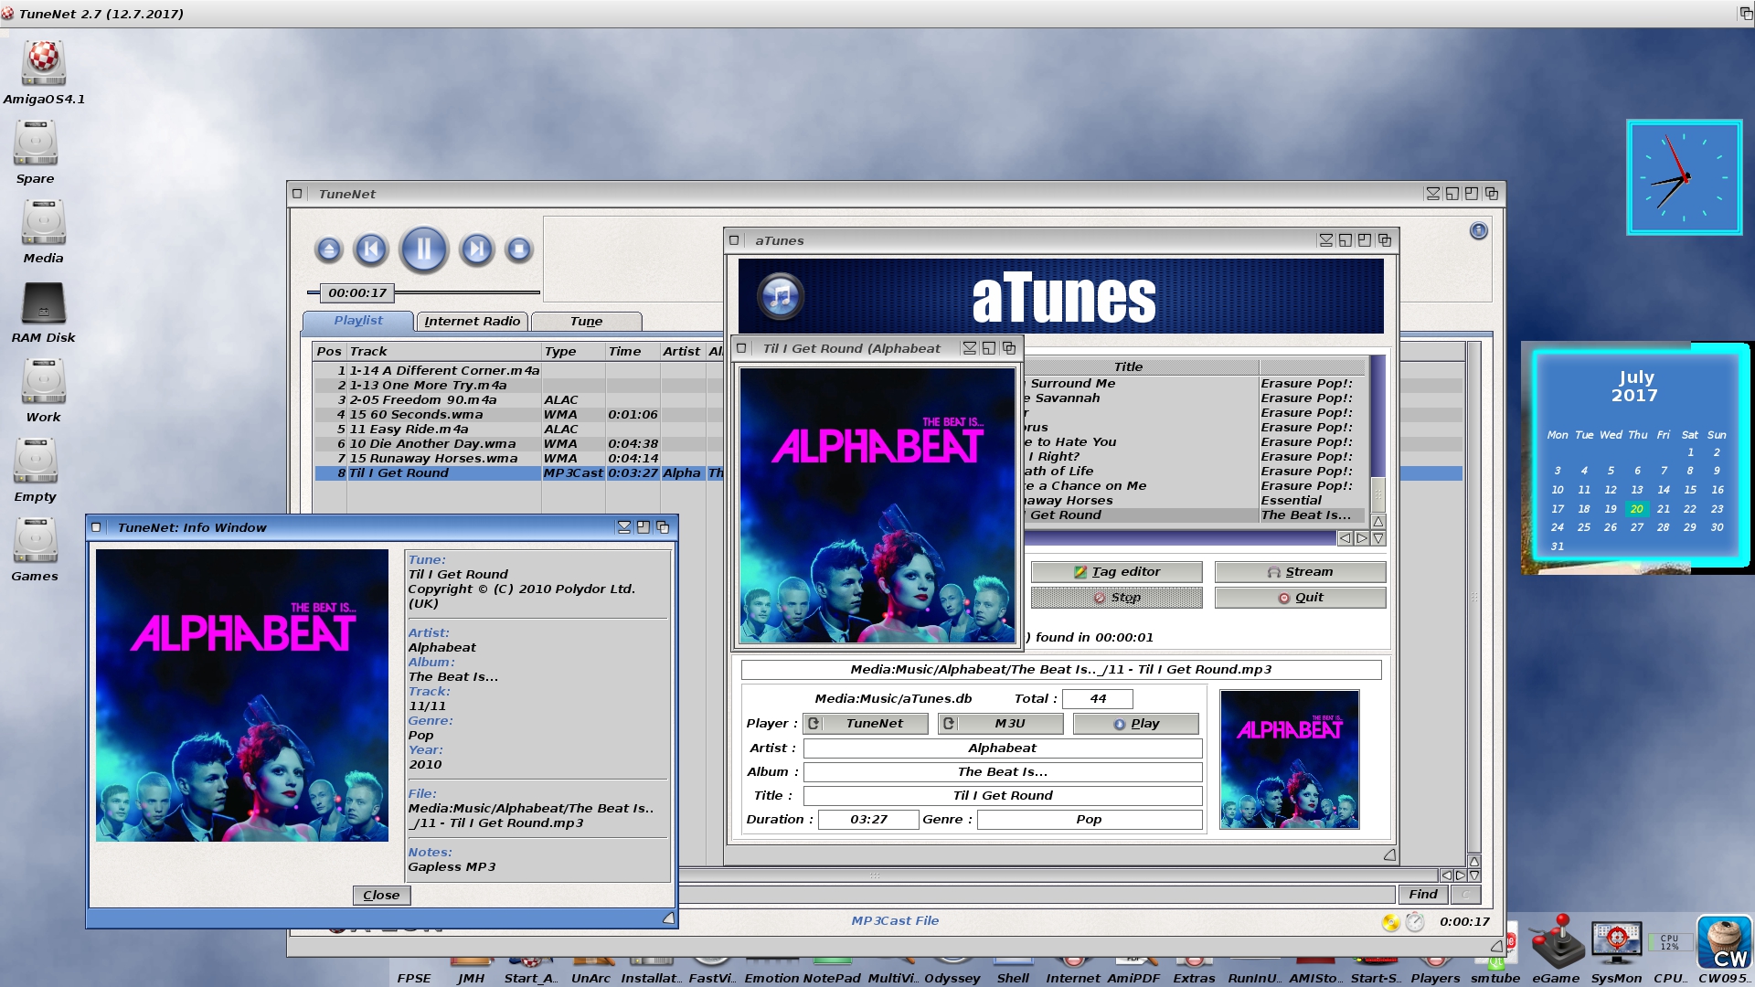The height and width of the screenshot is (987, 1755).
Task: Select the Essential album row in aTunes list
Action: coord(1195,501)
